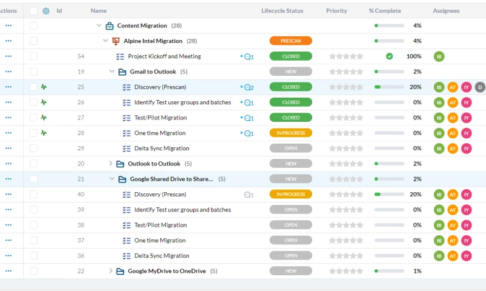The height and width of the screenshot is (291, 486).
Task: Open the 2 comments on row 25 Discovery
Action: (248, 87)
